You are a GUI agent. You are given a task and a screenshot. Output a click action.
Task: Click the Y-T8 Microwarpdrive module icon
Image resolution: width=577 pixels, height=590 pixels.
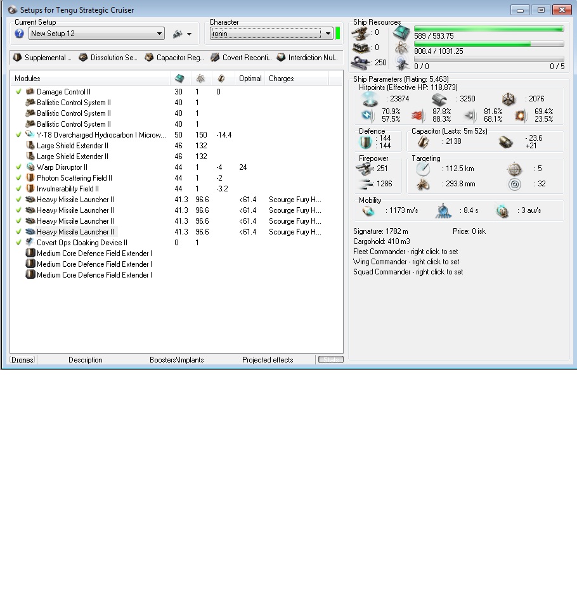tap(30, 135)
